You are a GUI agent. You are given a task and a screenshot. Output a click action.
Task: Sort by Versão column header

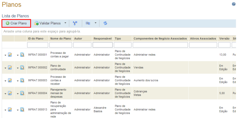pos(224,39)
